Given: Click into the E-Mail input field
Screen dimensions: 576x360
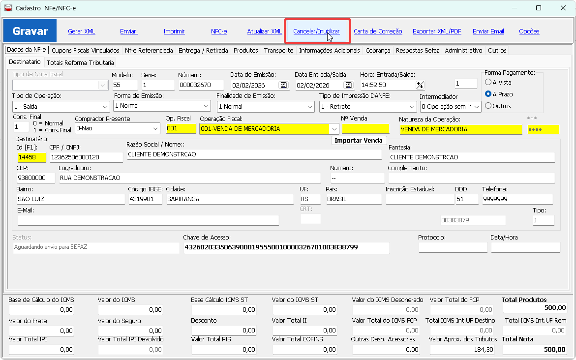Looking at the screenshot, I should point(147,220).
